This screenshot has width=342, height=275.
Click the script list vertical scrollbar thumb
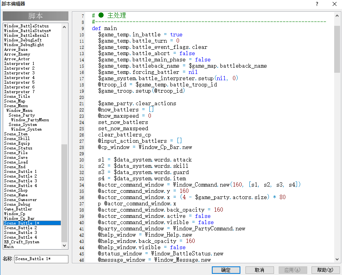(x=64, y=193)
